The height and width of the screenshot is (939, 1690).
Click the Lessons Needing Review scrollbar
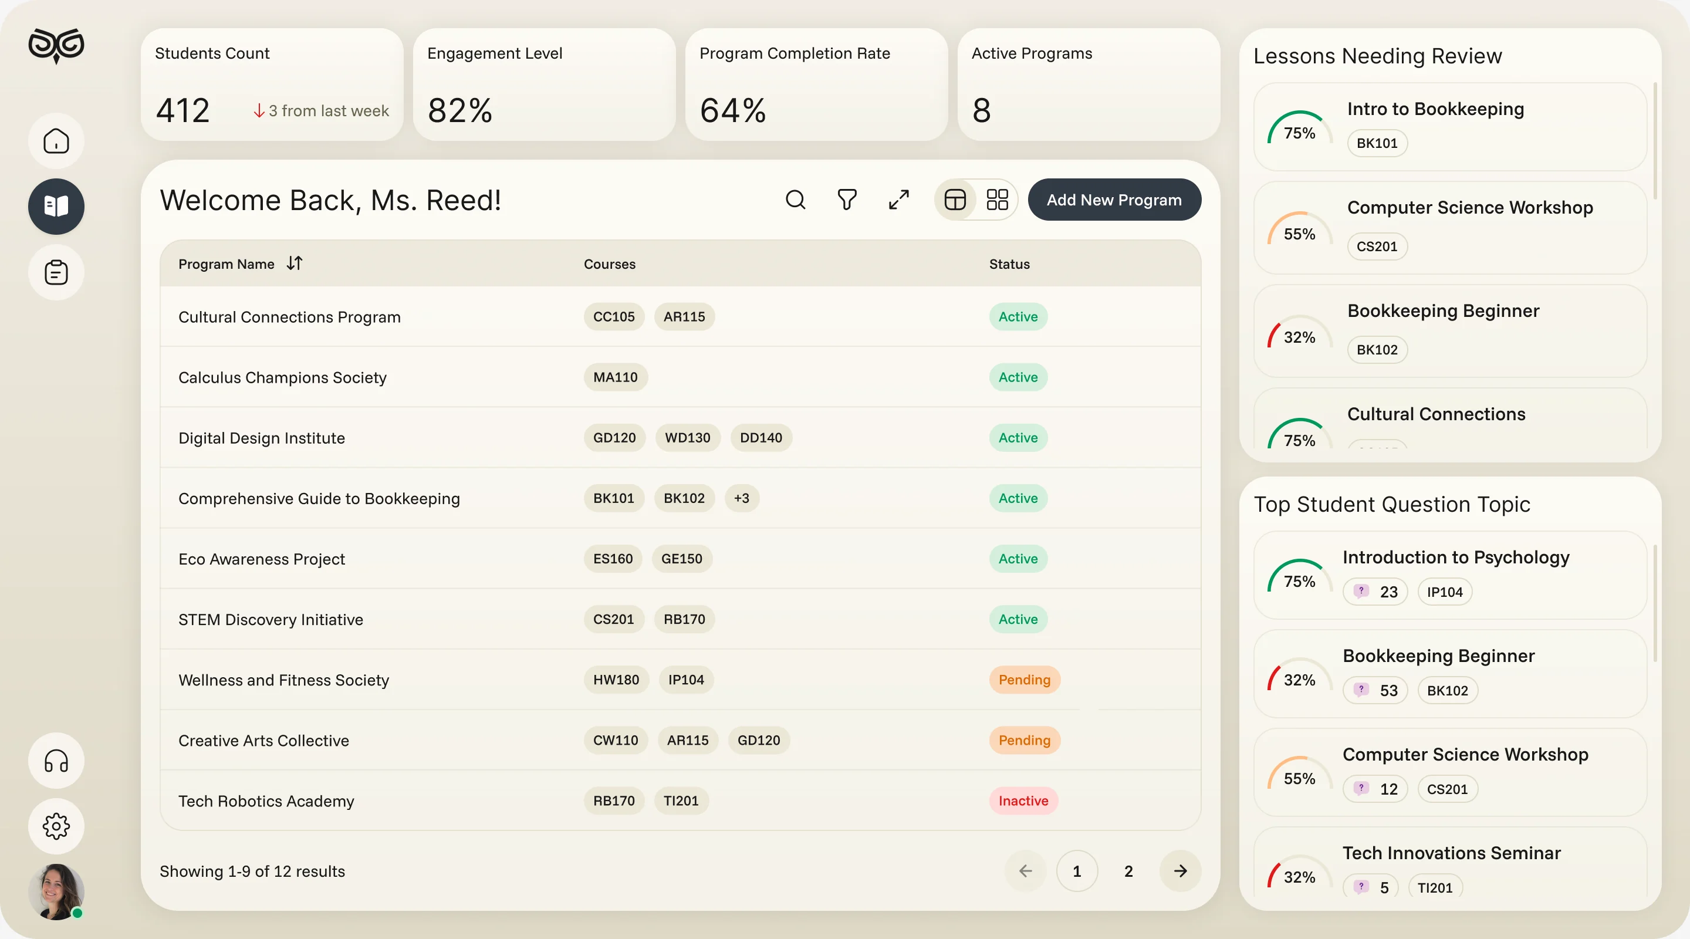pyautogui.click(x=1655, y=141)
